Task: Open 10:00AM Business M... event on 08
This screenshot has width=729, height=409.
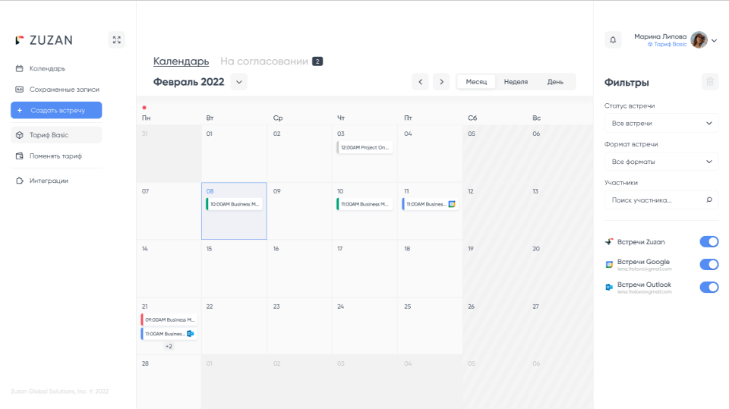Action: click(x=235, y=204)
